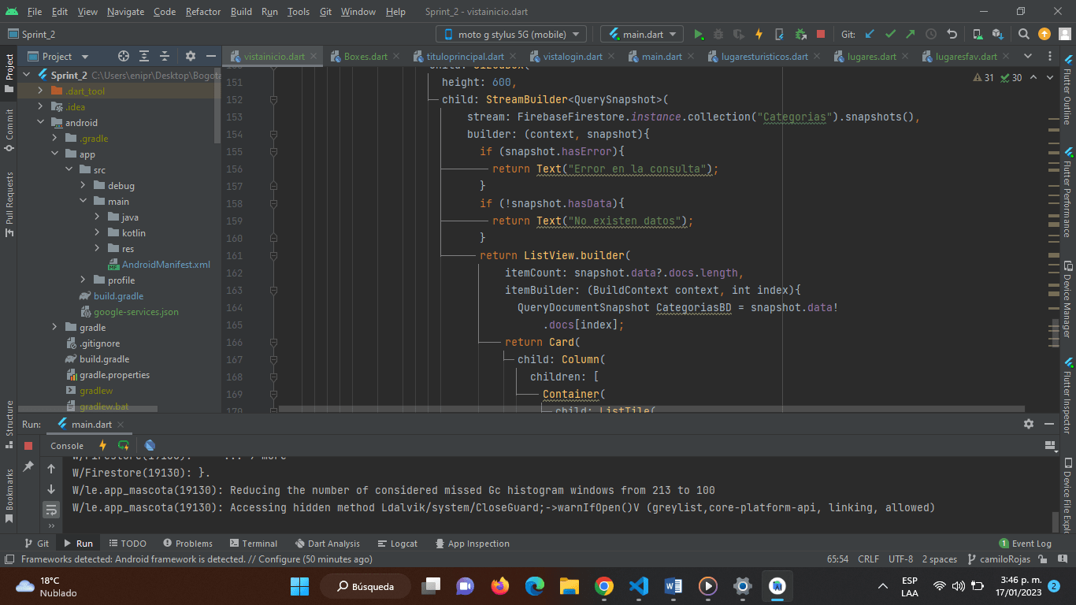Run main.dart with coverage

pyautogui.click(x=739, y=34)
